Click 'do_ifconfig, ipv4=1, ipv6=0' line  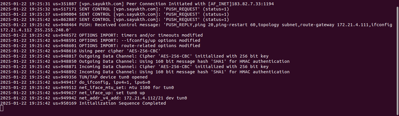tap(75, 82)
